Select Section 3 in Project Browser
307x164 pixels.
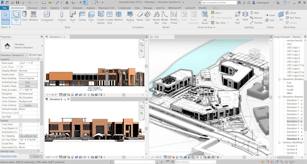coord(292,146)
